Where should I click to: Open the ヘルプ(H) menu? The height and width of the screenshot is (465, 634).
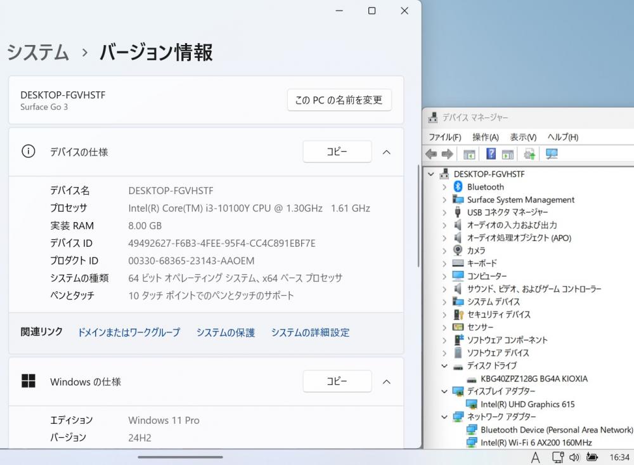(563, 137)
